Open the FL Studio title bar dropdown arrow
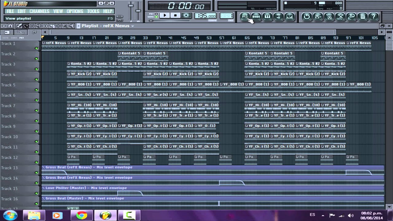Screen dimensions: 393x221 tap(101, 3)
